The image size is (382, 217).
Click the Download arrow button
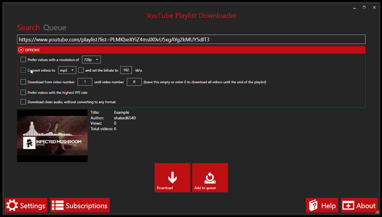tap(172, 178)
